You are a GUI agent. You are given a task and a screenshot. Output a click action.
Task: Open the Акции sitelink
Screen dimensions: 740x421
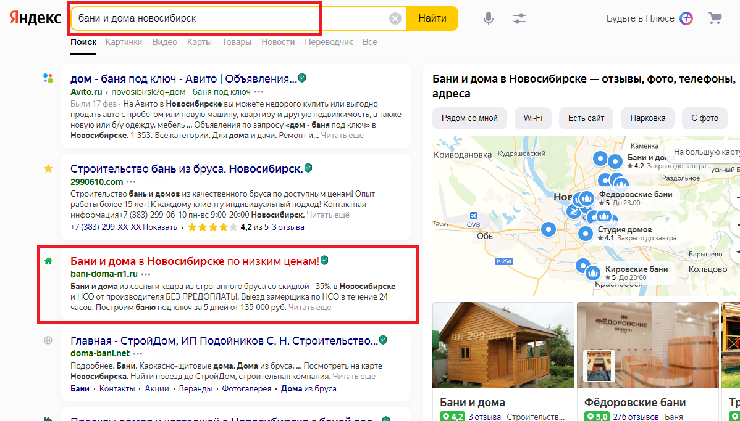click(157, 388)
